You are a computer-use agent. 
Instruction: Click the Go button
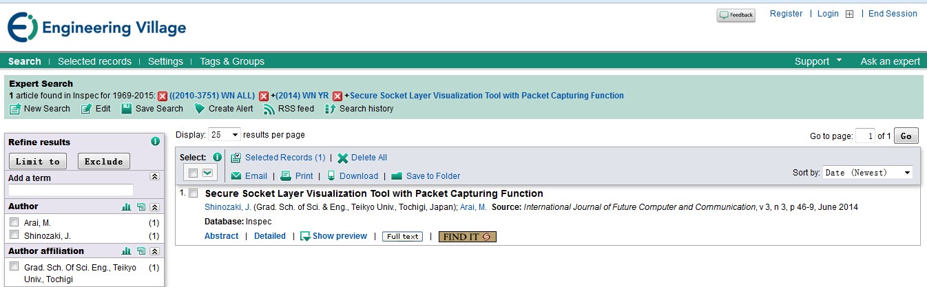906,136
